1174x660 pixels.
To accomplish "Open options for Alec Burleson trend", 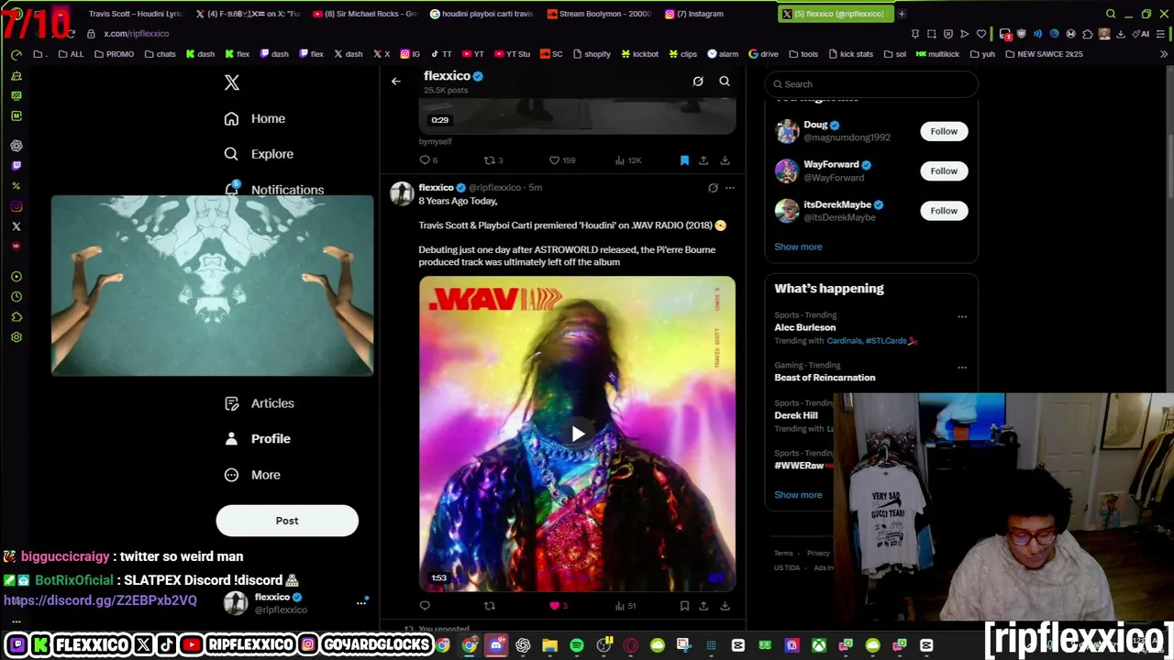I will coord(962,316).
